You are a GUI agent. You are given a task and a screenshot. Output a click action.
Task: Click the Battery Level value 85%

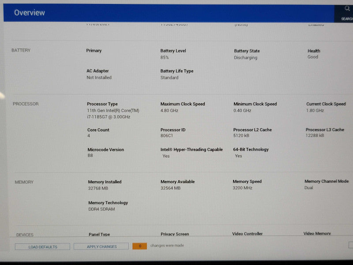tap(165, 57)
